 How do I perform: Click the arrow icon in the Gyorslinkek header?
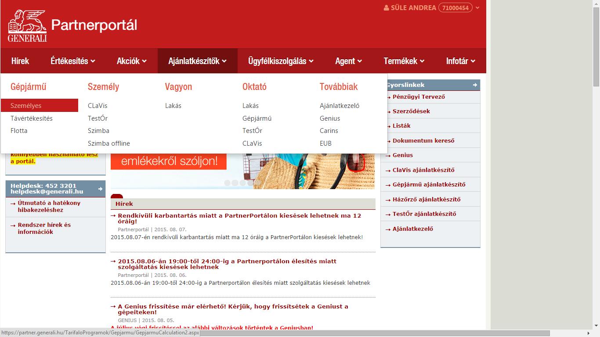click(x=475, y=85)
